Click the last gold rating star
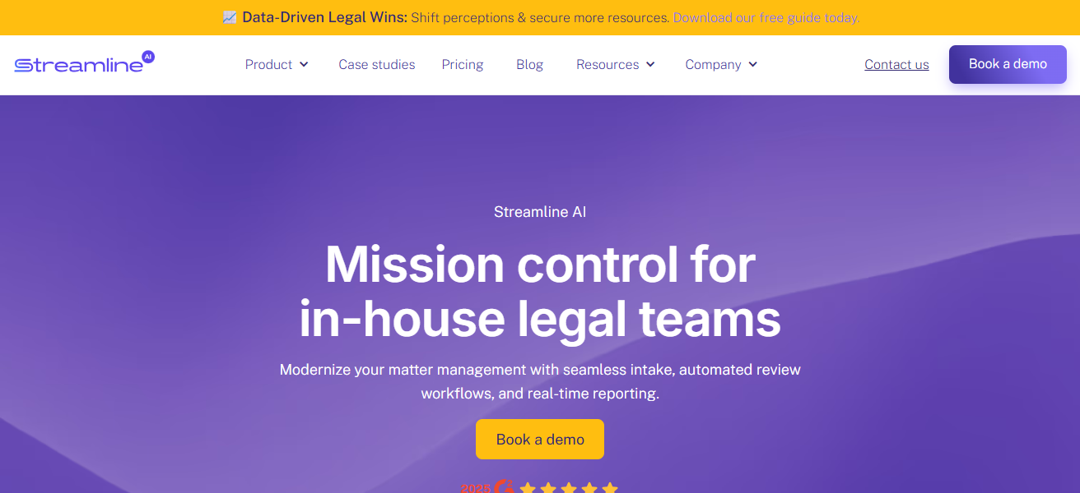Screen dimensions: 1080x493 tap(609, 488)
